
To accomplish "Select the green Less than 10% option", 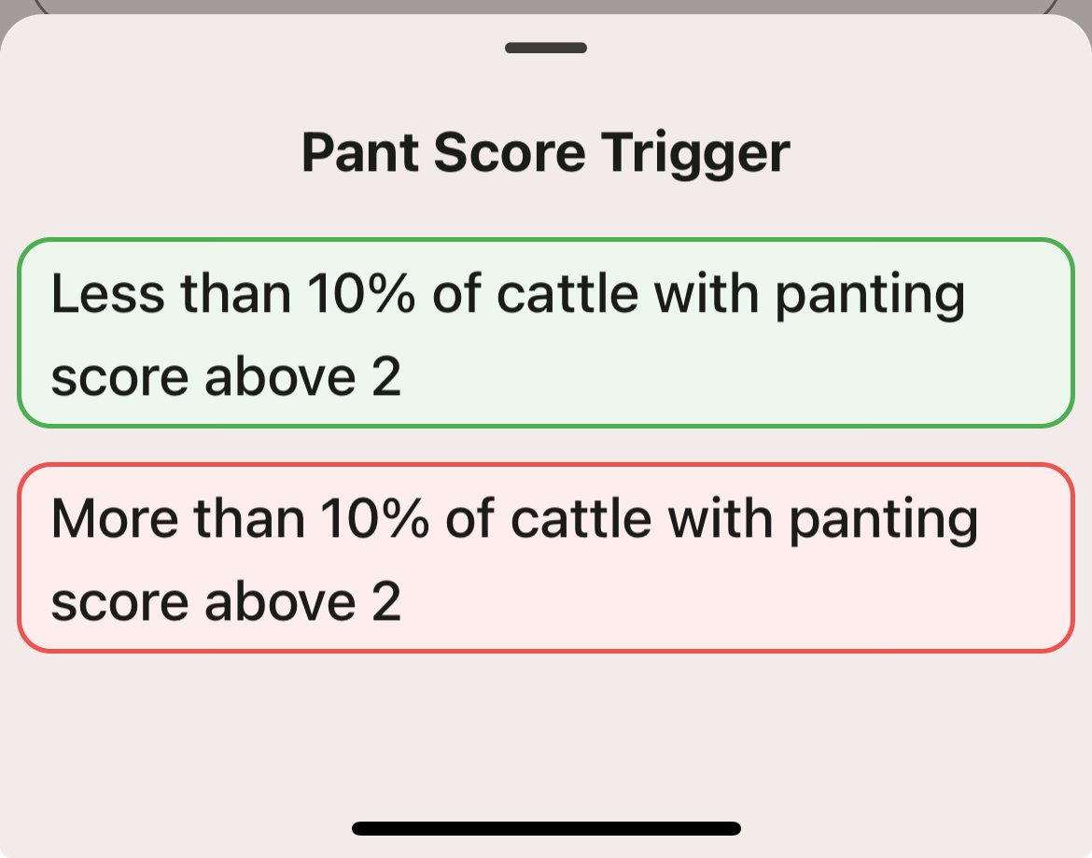I will [546, 333].
